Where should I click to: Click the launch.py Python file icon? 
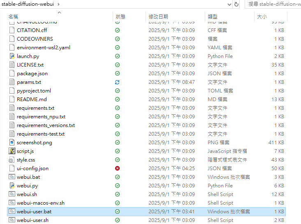(12, 56)
